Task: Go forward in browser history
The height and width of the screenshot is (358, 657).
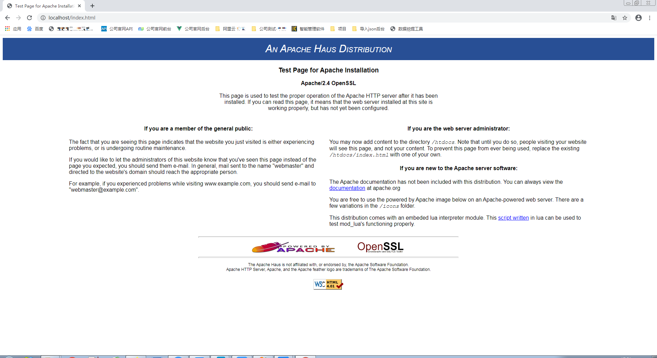Action: pyautogui.click(x=18, y=18)
